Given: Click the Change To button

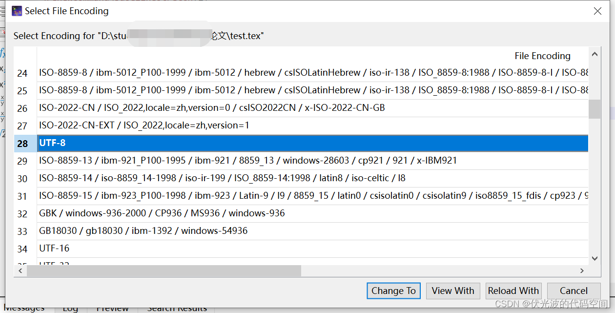Looking at the screenshot, I should [393, 291].
